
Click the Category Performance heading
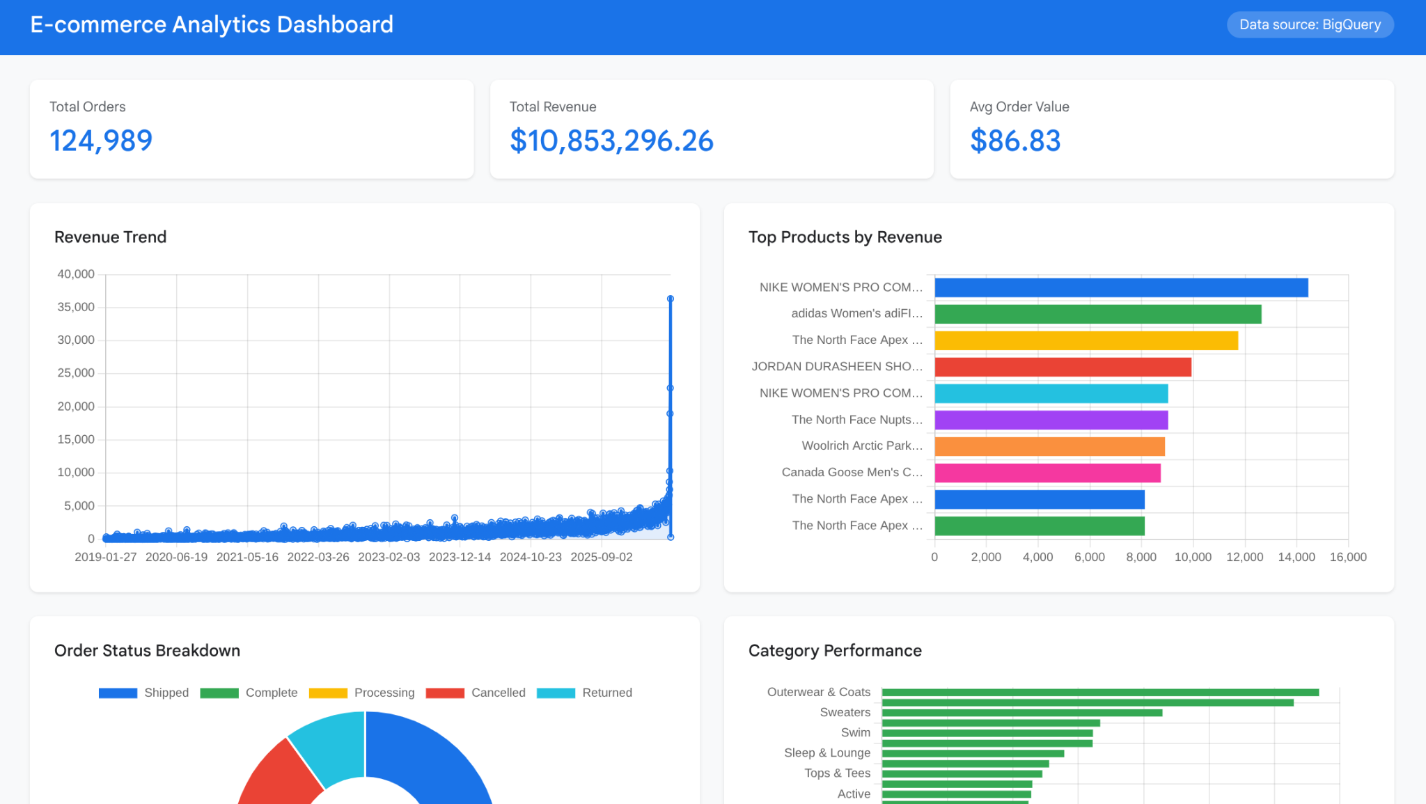coord(835,650)
